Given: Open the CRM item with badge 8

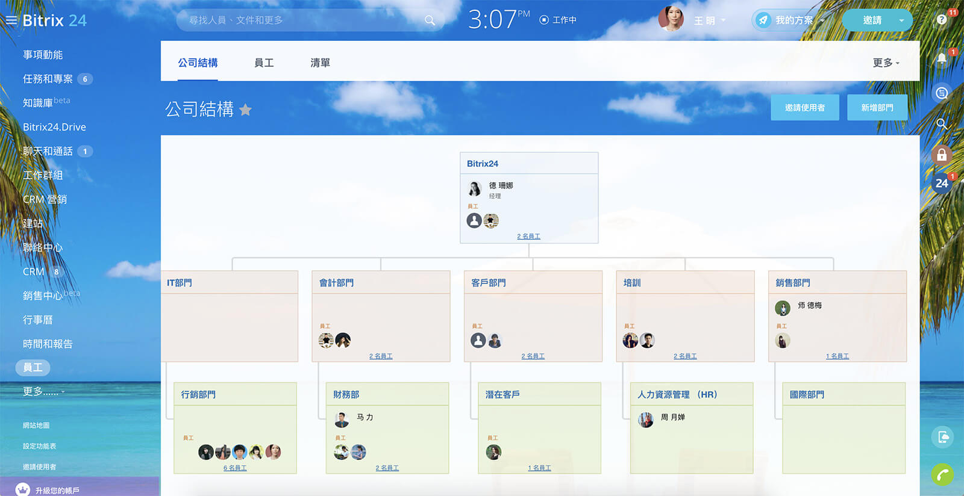Looking at the screenshot, I should click(x=33, y=271).
